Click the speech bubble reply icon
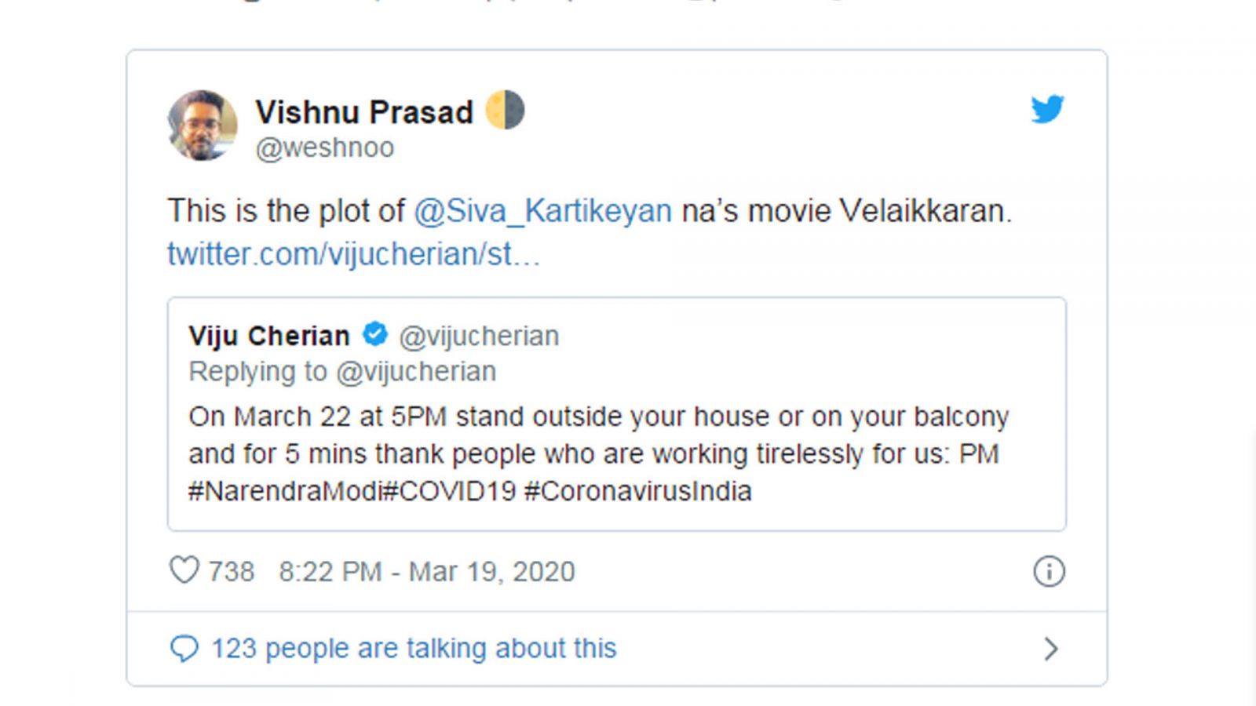 point(184,649)
